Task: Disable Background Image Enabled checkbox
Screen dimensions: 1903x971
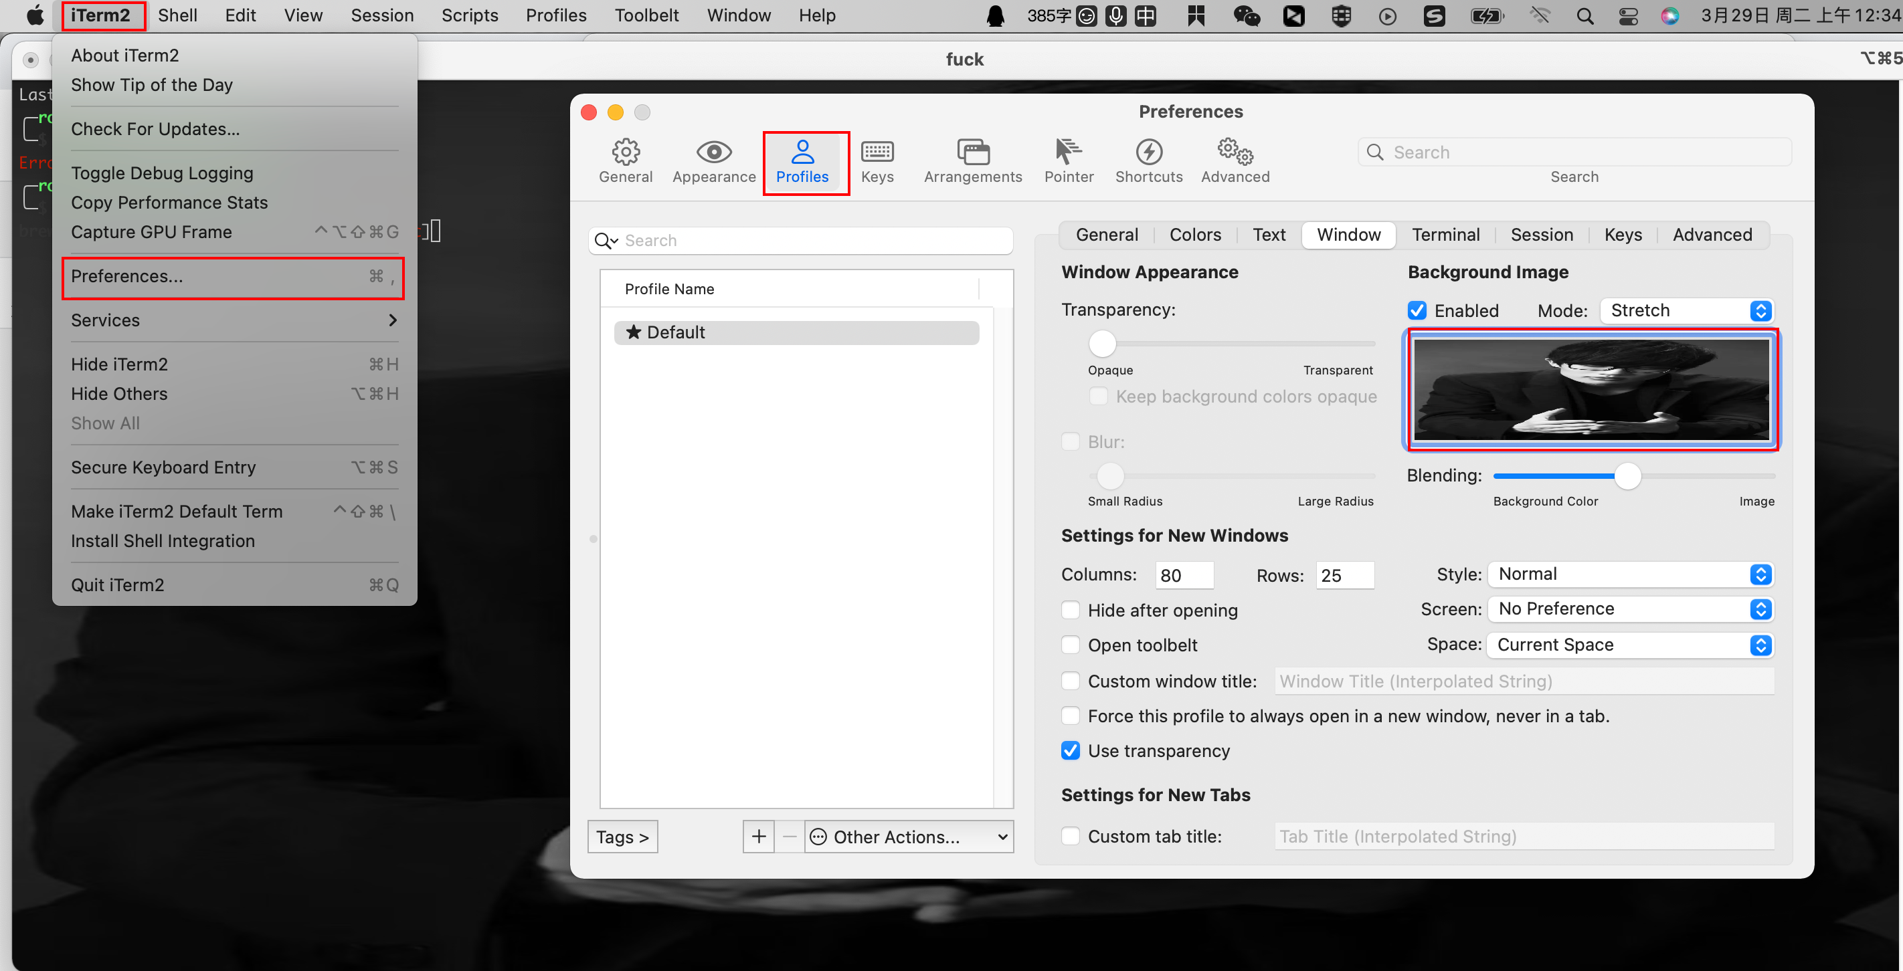Action: click(1417, 311)
